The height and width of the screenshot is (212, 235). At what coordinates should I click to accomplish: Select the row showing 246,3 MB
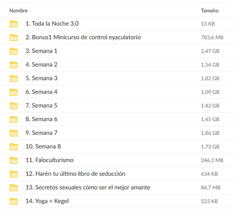pos(117,160)
